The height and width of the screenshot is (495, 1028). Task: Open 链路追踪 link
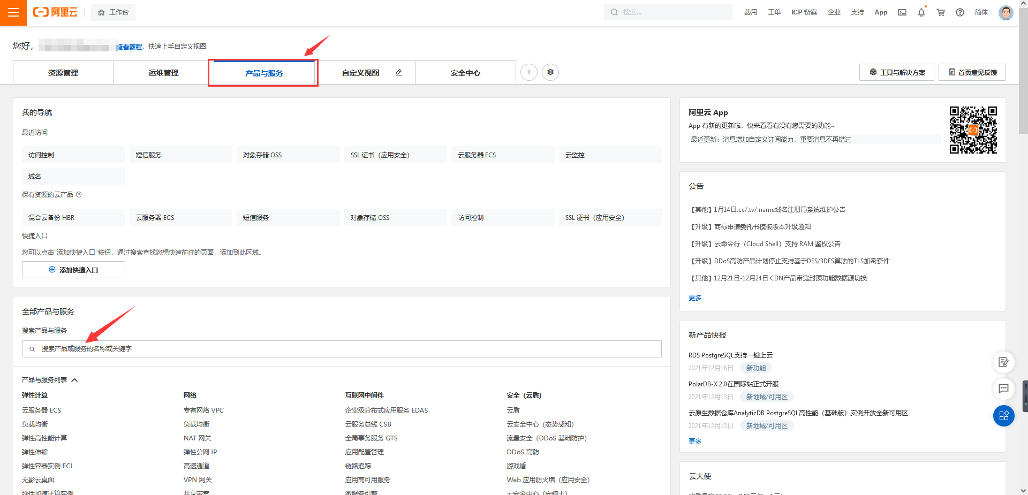[358, 466]
